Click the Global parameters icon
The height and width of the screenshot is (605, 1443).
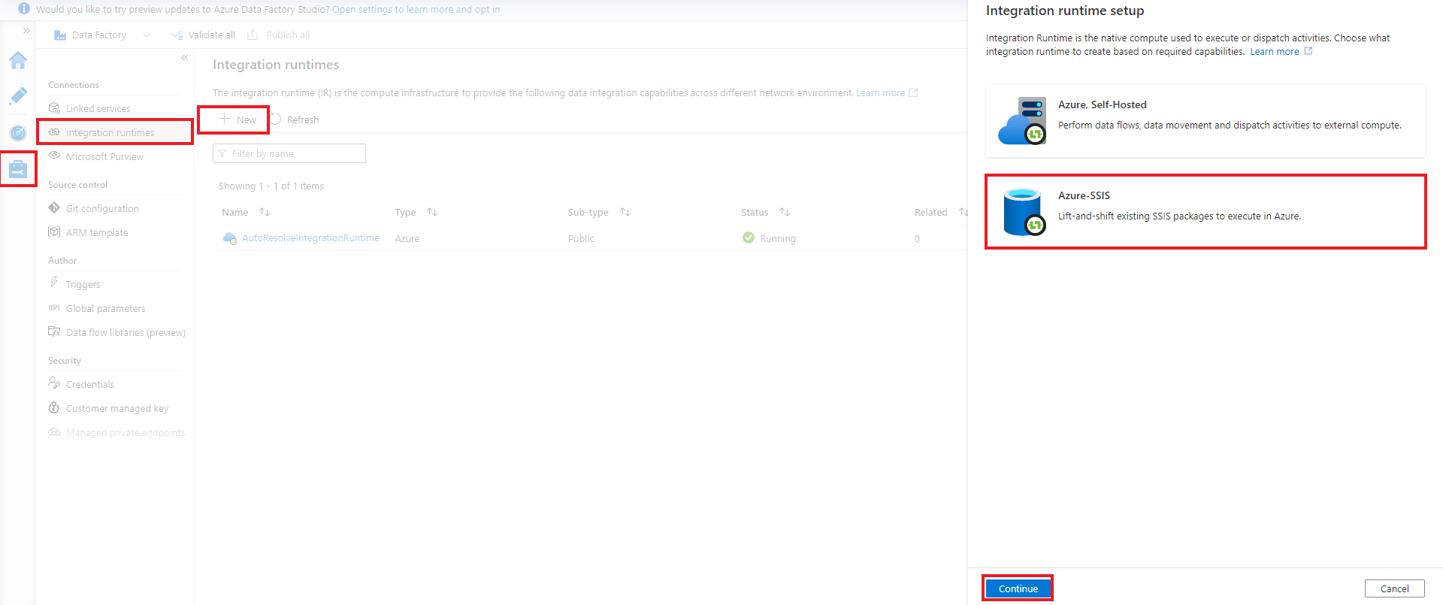click(54, 307)
